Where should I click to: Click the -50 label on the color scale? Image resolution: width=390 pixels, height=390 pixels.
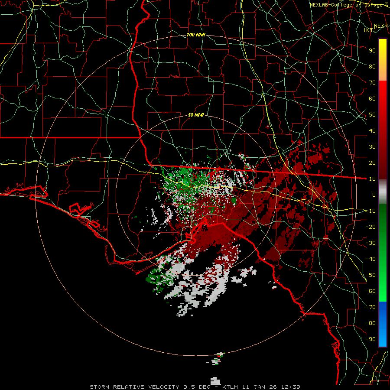(370, 275)
